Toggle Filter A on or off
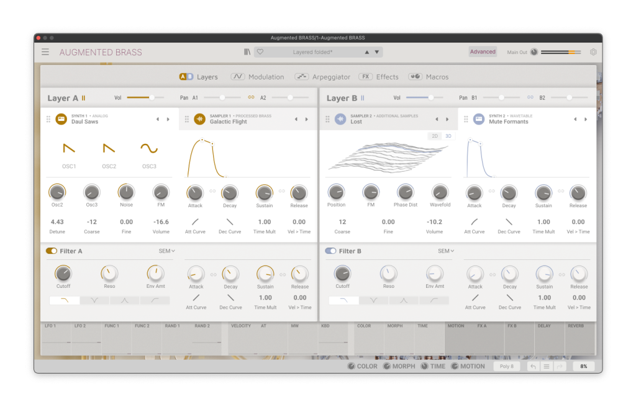The image size is (636, 407). pyautogui.click(x=52, y=251)
